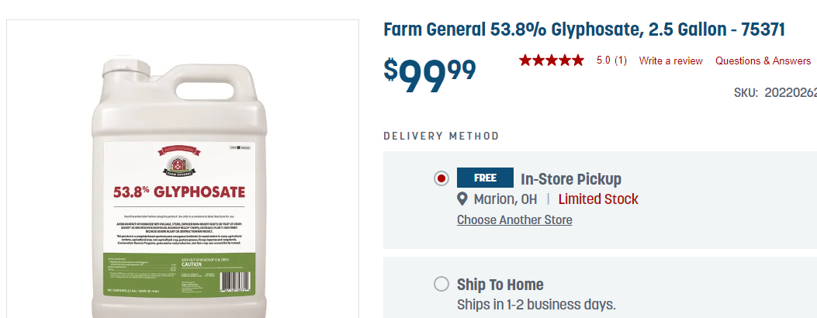Open the Questions & Answers link

tap(763, 60)
